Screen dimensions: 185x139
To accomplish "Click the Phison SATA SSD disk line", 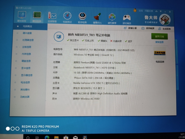I will tap(94, 78).
